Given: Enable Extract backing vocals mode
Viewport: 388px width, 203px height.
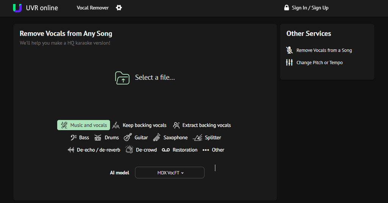Looking at the screenshot, I should [x=202, y=125].
